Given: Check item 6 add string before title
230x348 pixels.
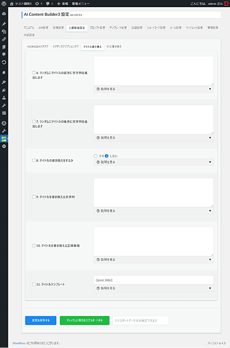Looking at the screenshot, I should (34, 73).
